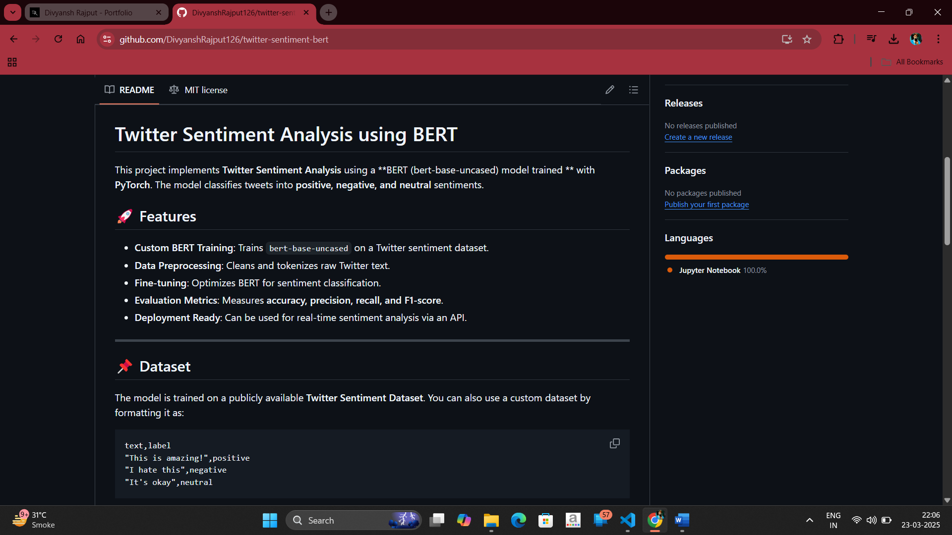This screenshot has width=952, height=535.
Task: Open the Extensions puzzle icon
Action: pyautogui.click(x=838, y=39)
